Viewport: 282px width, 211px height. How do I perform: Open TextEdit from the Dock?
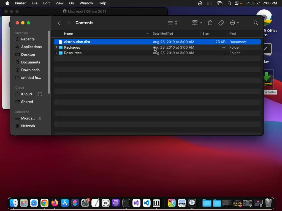click(x=95, y=203)
